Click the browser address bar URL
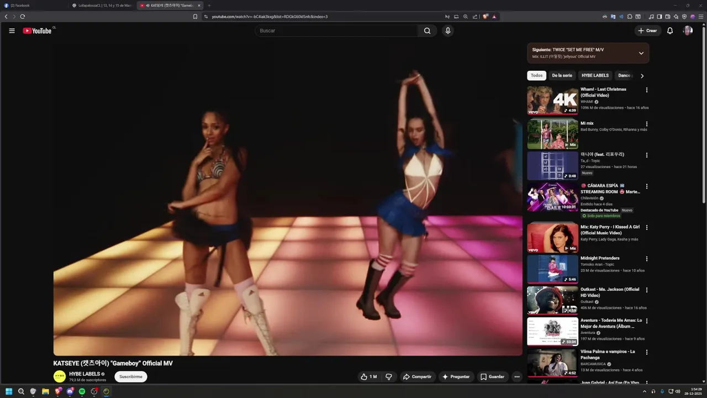707x398 pixels. tap(270, 17)
